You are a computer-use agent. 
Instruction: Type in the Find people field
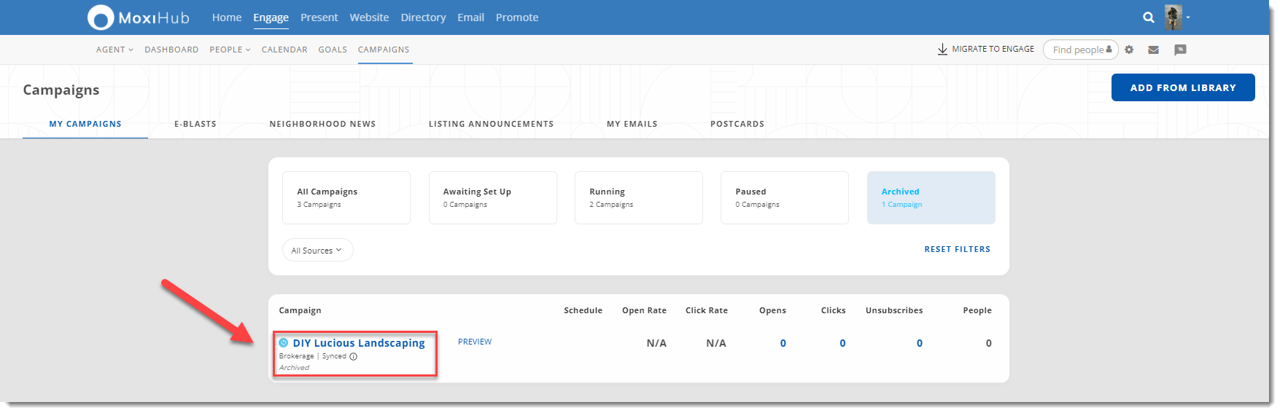coord(1077,50)
